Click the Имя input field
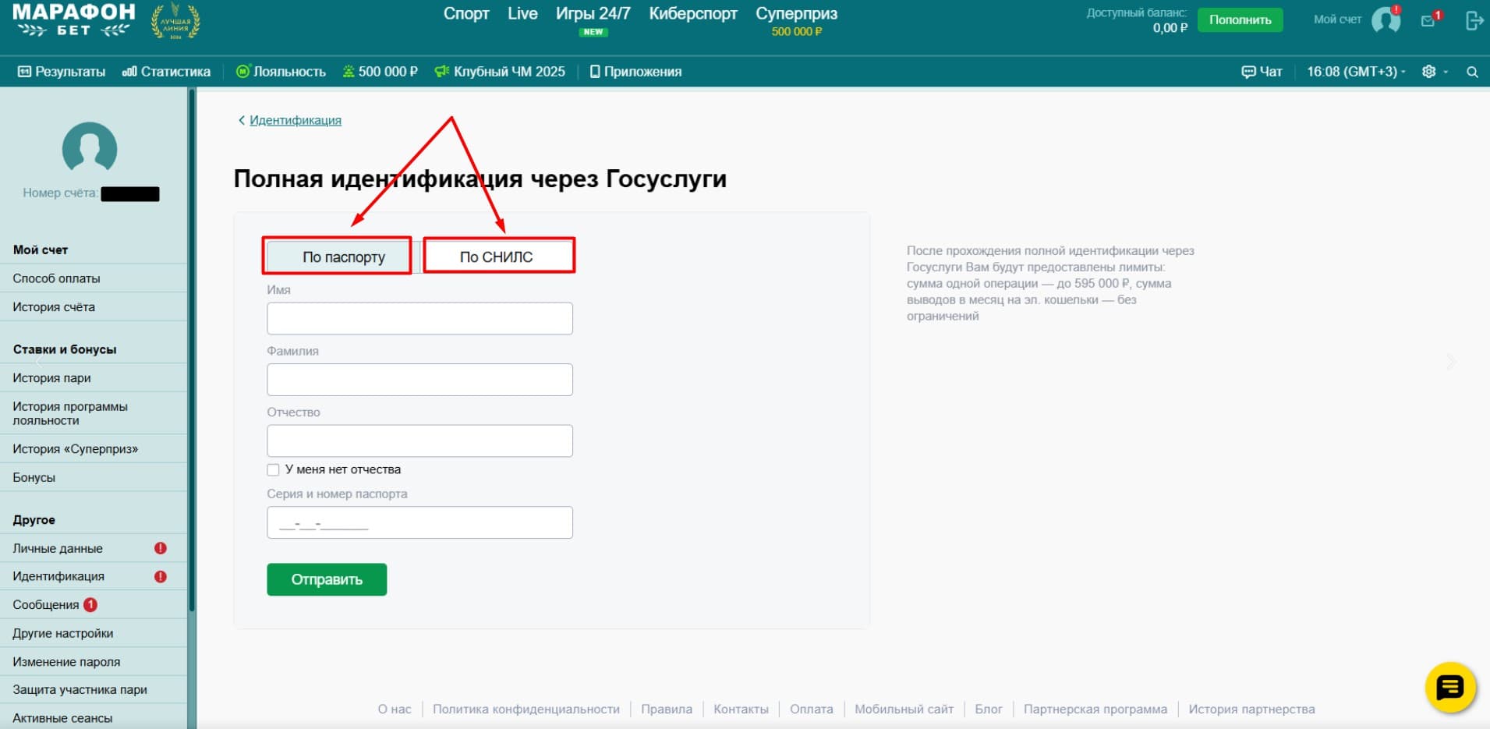 pyautogui.click(x=419, y=318)
